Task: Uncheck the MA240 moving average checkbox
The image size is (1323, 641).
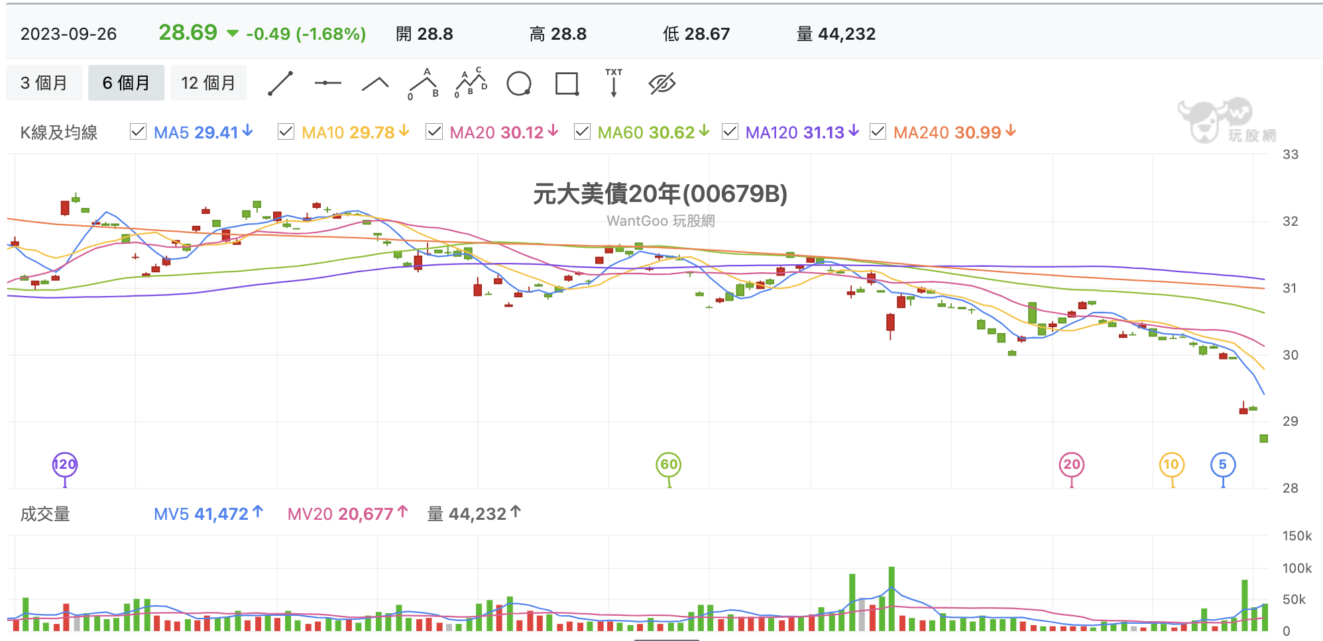Action: click(878, 132)
